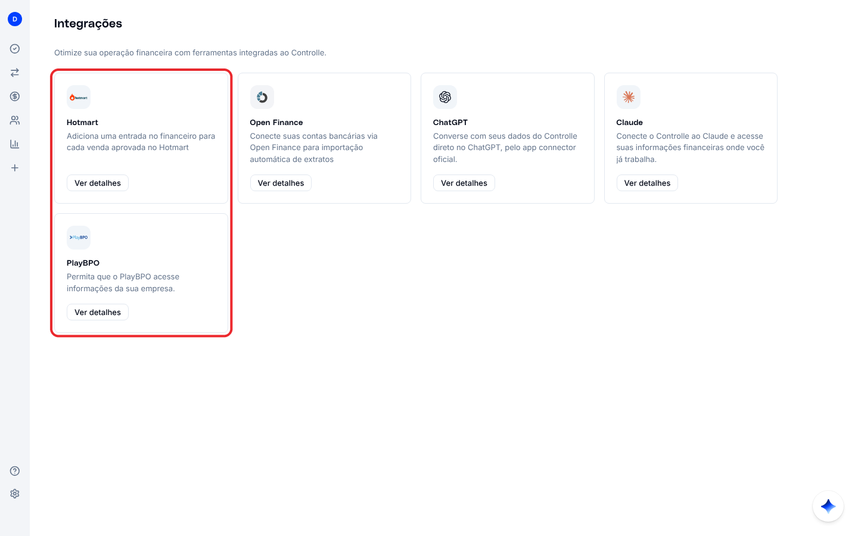Click the Claude description "Conecte o Controlle ao Claude…"
Screen dimensions: 858x536
(x=691, y=148)
